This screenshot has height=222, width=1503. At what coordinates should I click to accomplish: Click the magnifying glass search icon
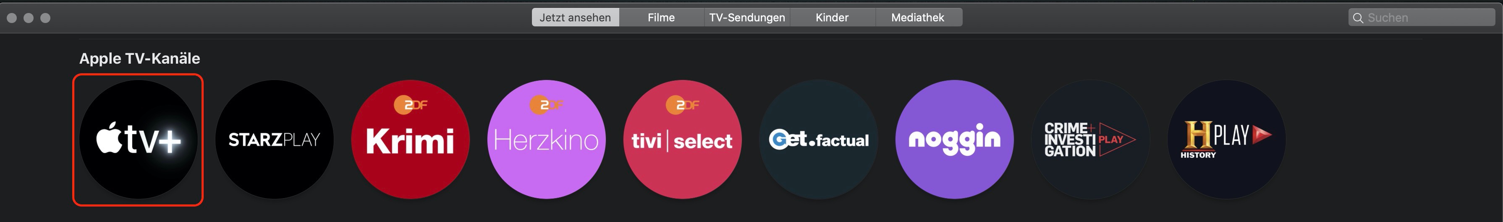coord(1358,18)
